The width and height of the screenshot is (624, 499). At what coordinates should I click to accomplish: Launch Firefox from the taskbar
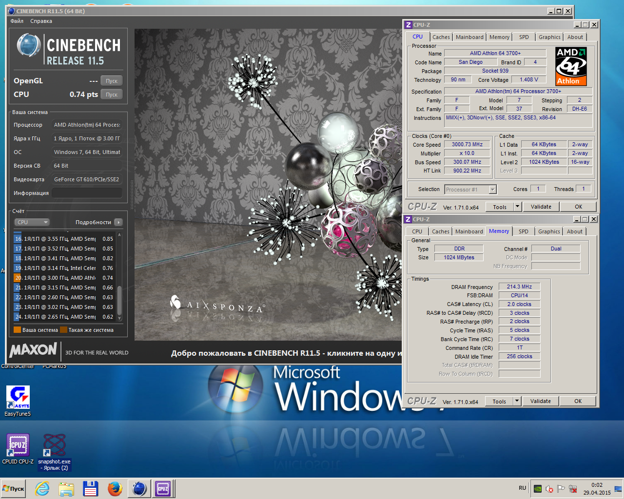115,488
